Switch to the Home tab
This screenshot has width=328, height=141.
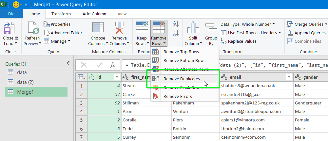pos(34,14)
